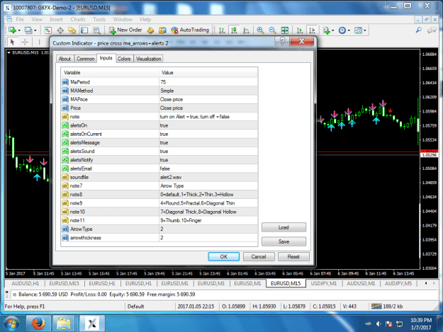The height and width of the screenshot is (332, 443).
Task: Open the chat bubbles icon at top right
Action: tap(432, 30)
